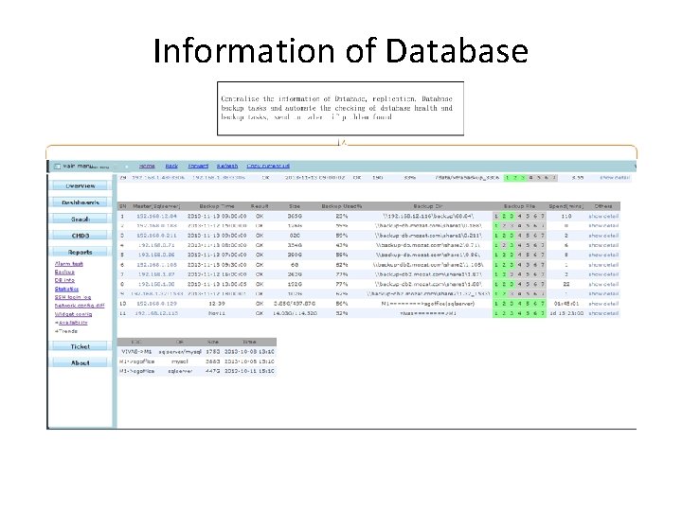Viewport: 682px width, 511px height.
Task: Click the Backup File column header
Action: [519, 206]
